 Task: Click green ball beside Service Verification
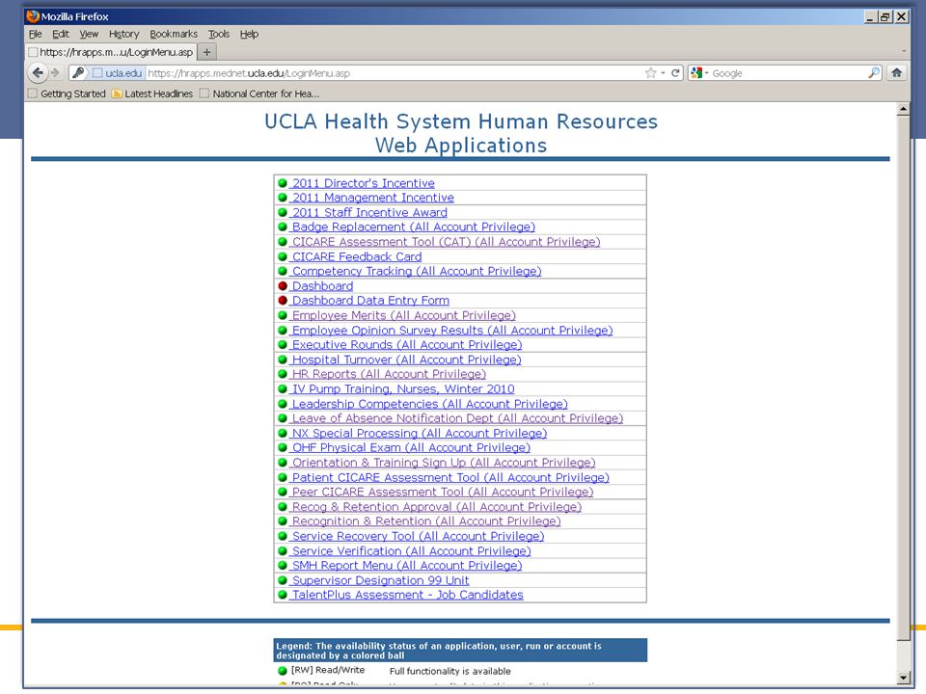[x=283, y=551]
